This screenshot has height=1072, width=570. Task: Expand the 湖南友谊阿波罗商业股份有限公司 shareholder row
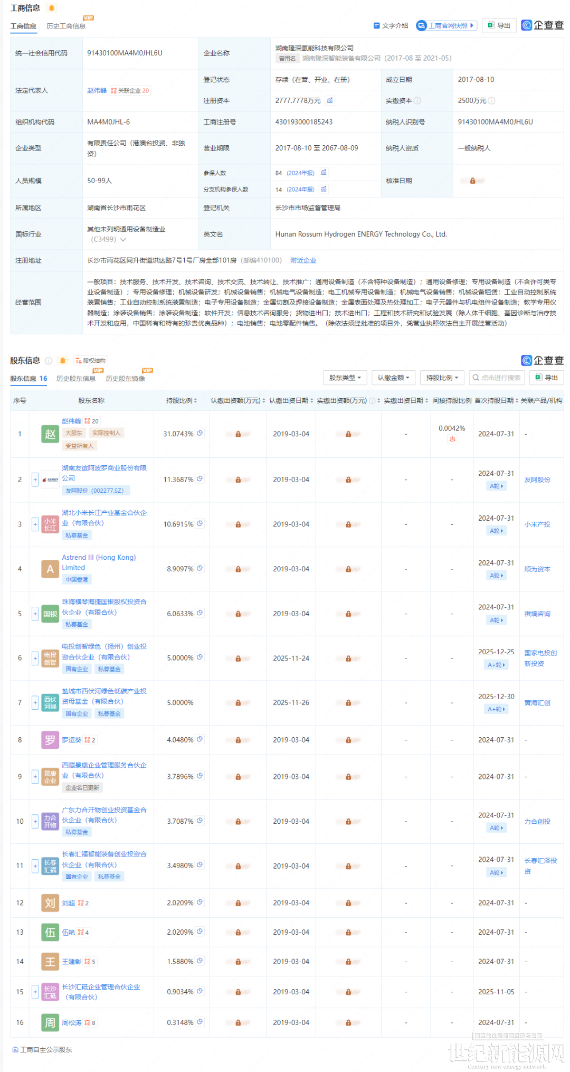tap(35, 479)
